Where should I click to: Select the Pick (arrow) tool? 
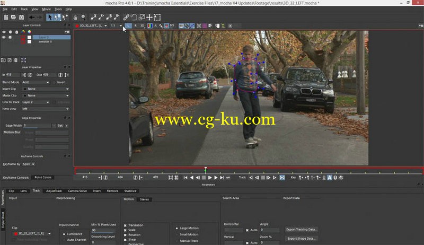tap(50, 17)
